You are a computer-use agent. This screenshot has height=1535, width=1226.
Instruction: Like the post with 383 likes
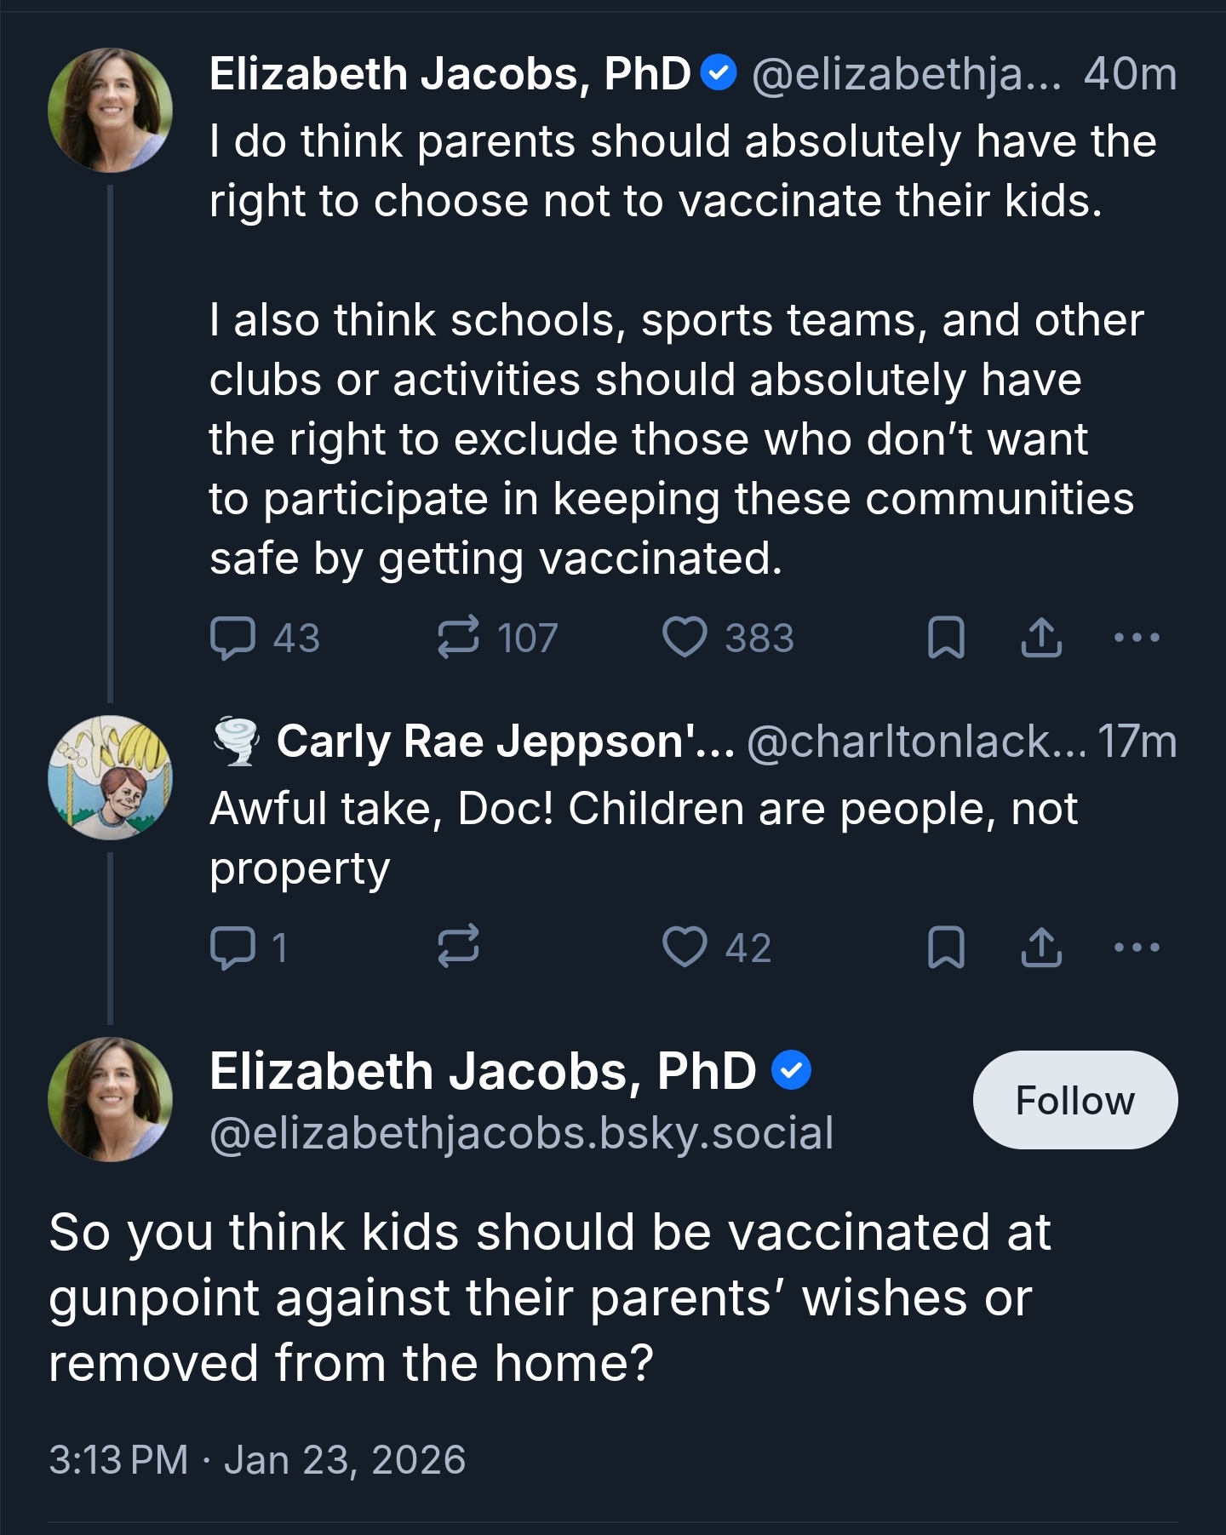click(x=685, y=638)
